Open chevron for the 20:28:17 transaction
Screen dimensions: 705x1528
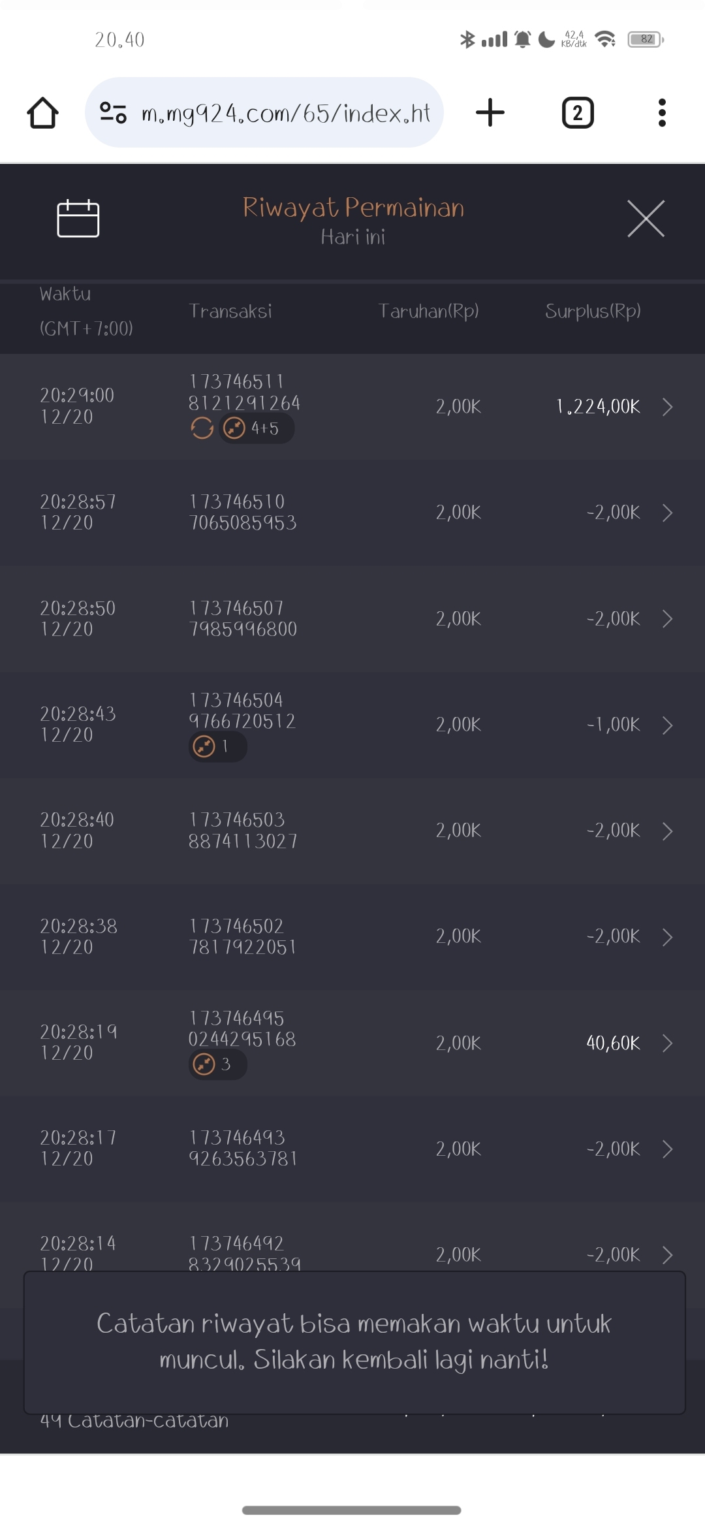click(x=667, y=1149)
